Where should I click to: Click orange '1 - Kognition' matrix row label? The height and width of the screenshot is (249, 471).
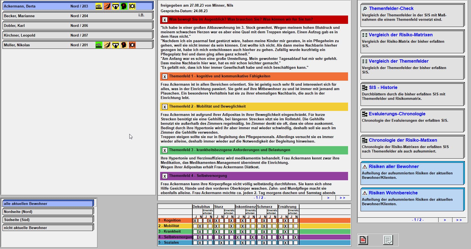click(x=170, y=220)
